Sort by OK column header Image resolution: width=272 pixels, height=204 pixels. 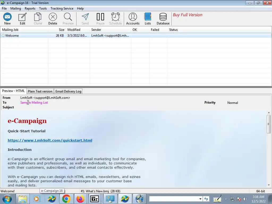point(140,30)
